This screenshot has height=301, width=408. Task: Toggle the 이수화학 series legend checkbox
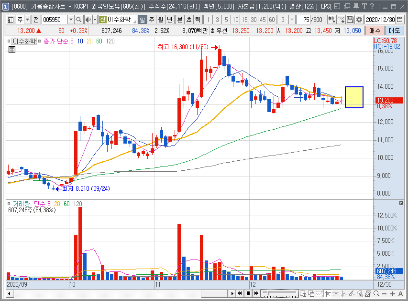click(x=9, y=41)
